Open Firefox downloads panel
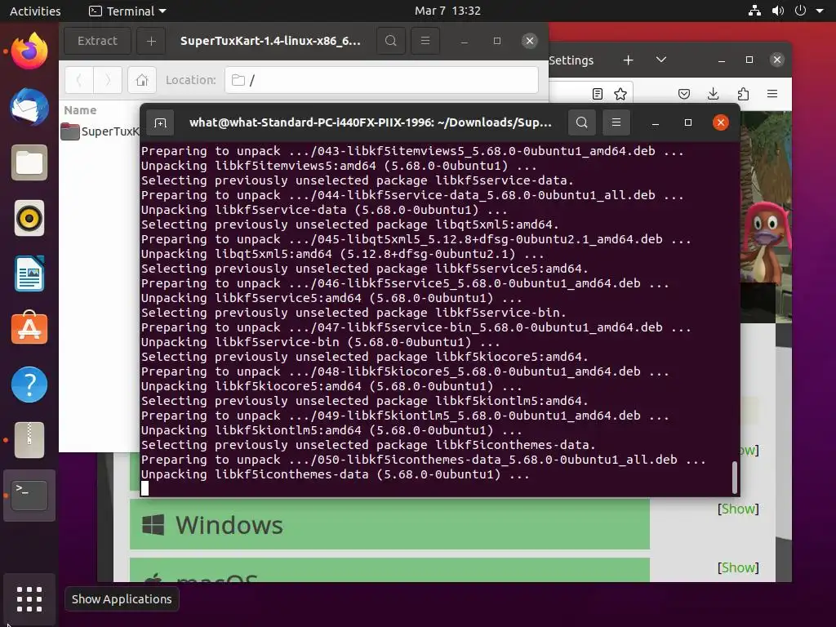The image size is (836, 627). pyautogui.click(x=714, y=95)
